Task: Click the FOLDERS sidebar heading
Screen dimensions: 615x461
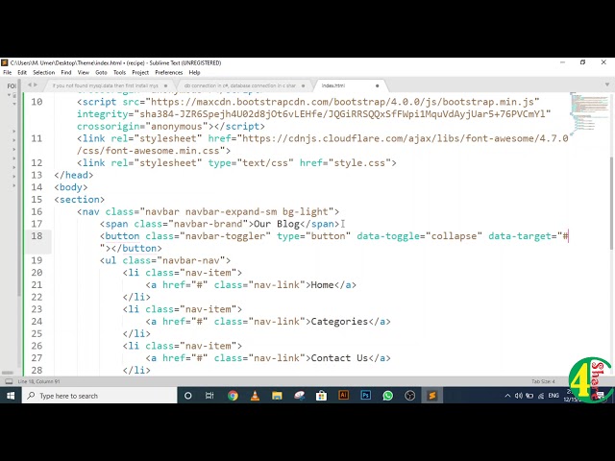Action: coord(12,85)
